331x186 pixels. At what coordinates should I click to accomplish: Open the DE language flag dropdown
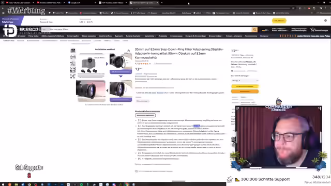pyautogui.click(x=265, y=30)
